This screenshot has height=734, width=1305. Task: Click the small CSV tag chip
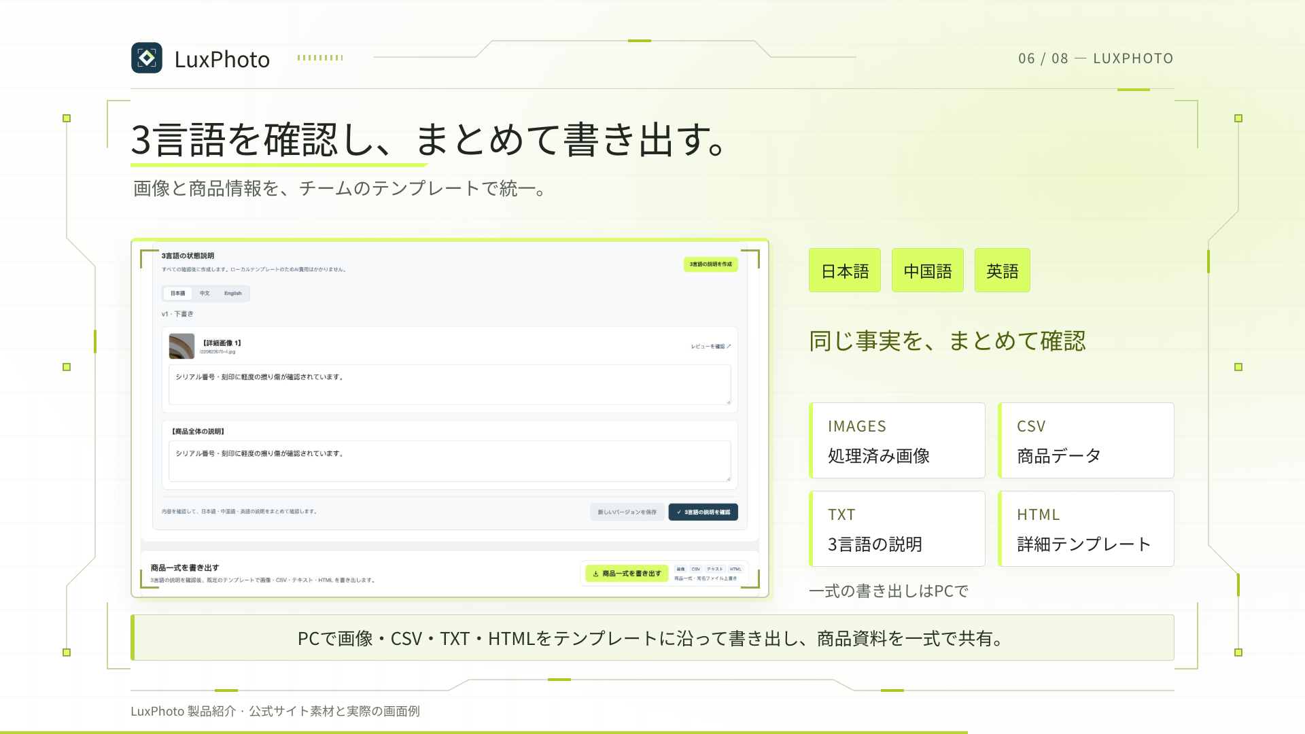click(696, 569)
